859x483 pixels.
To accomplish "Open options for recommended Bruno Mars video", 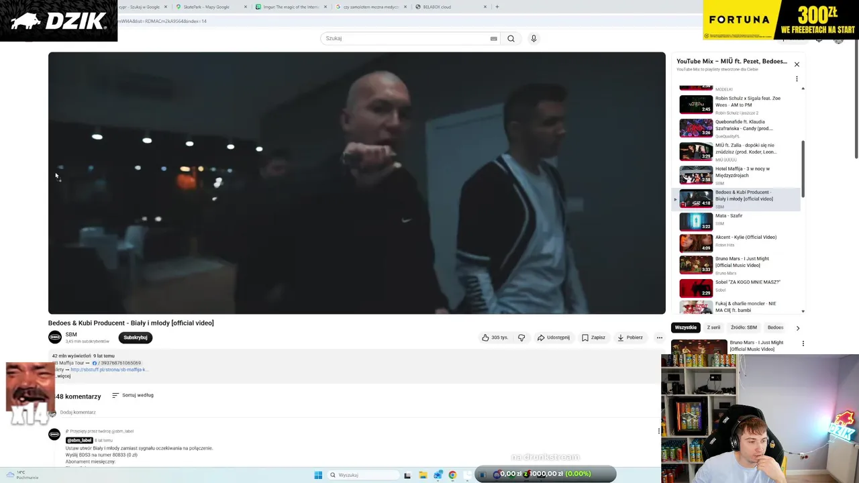I will click(x=803, y=343).
